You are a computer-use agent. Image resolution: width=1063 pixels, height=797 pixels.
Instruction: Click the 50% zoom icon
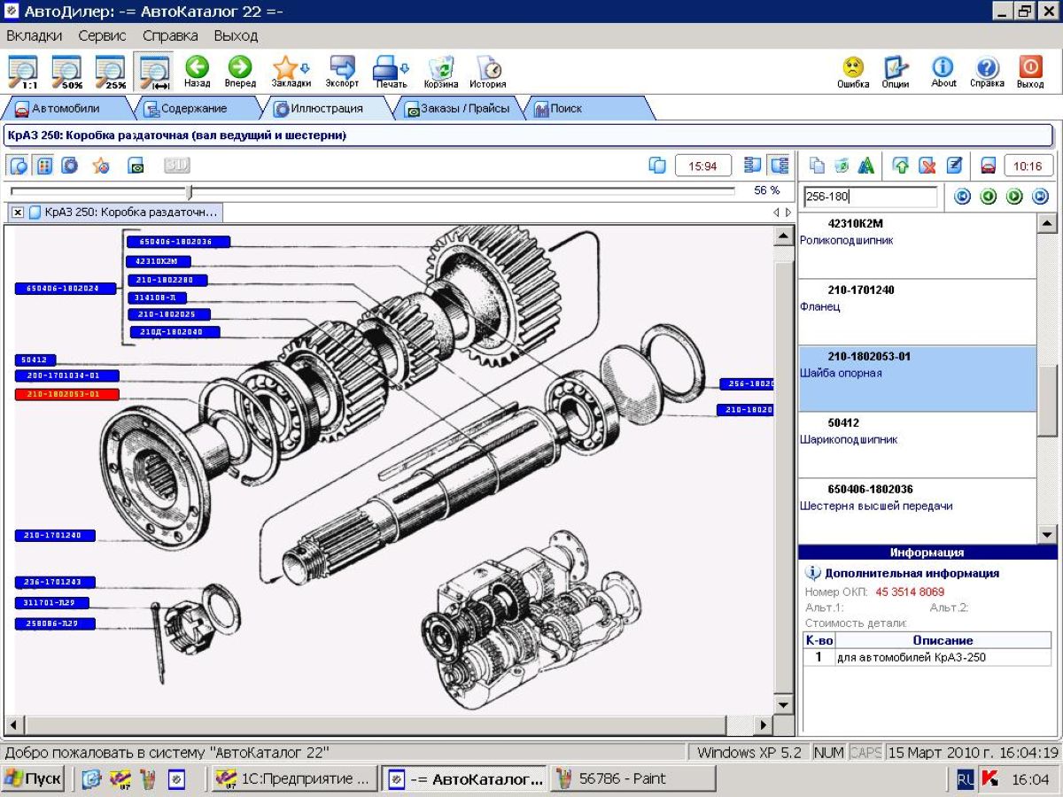pos(66,71)
